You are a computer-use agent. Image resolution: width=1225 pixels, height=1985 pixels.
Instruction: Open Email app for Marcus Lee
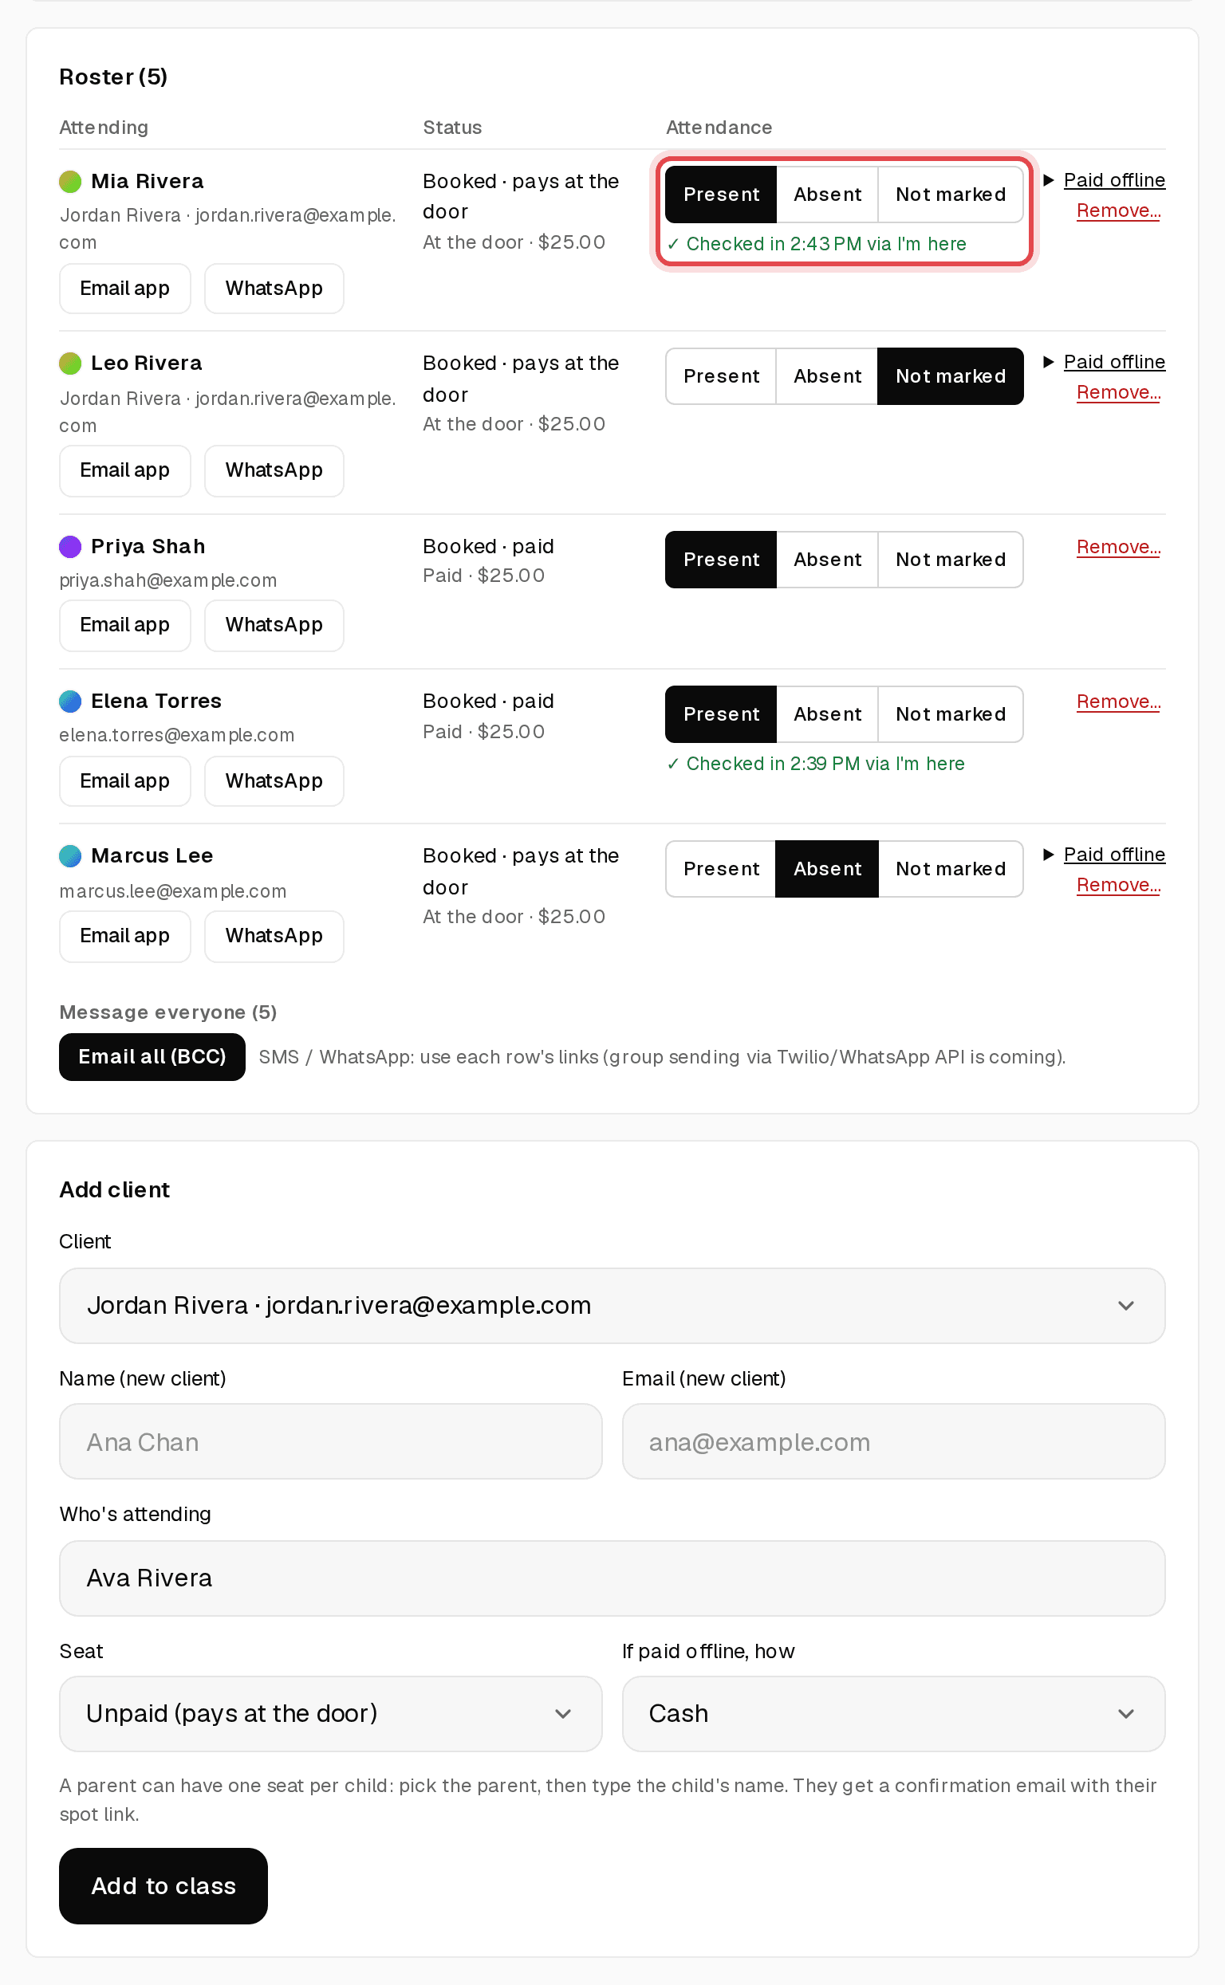(x=124, y=936)
